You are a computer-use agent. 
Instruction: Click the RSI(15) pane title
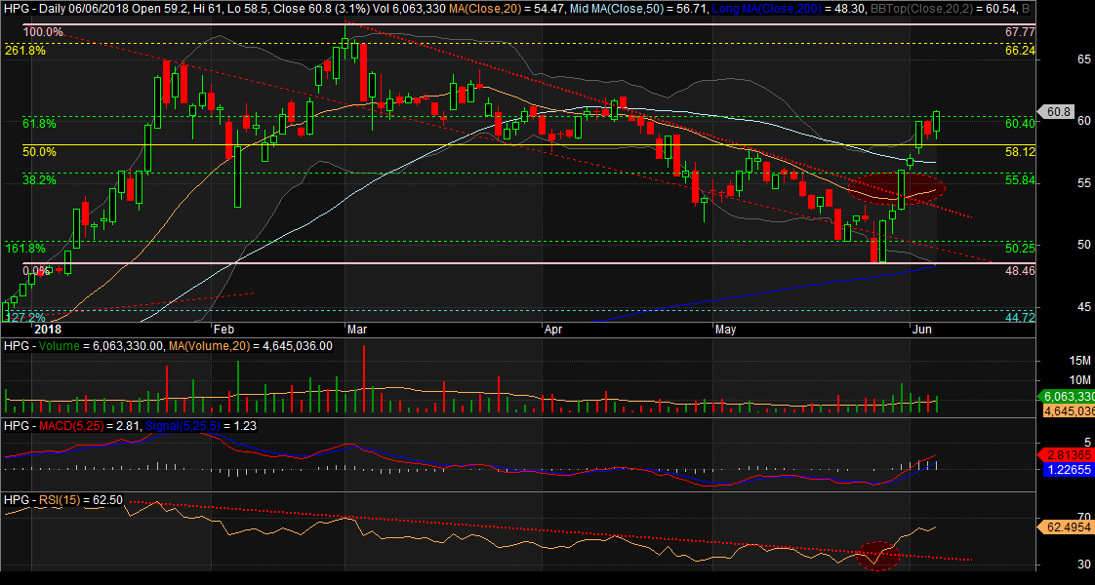(x=62, y=500)
